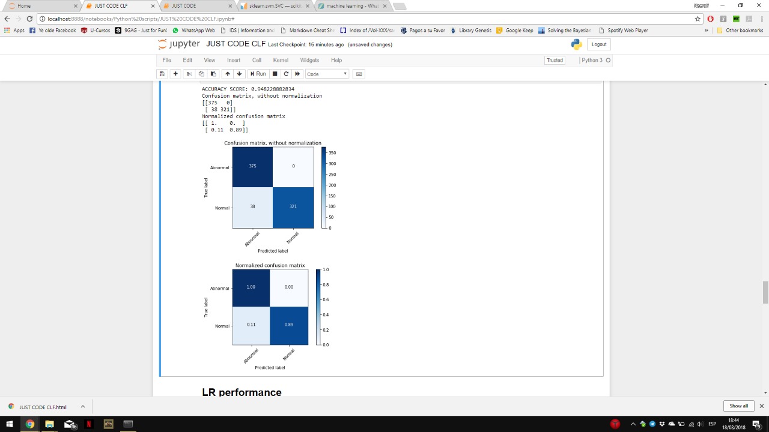
Task: Open the Widgets menu
Action: (309, 60)
